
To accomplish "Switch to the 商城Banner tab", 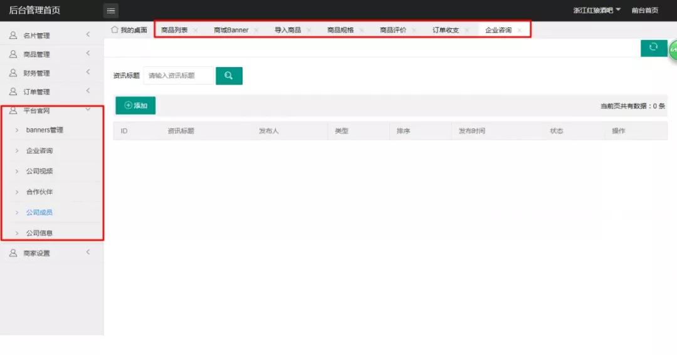I will point(231,30).
